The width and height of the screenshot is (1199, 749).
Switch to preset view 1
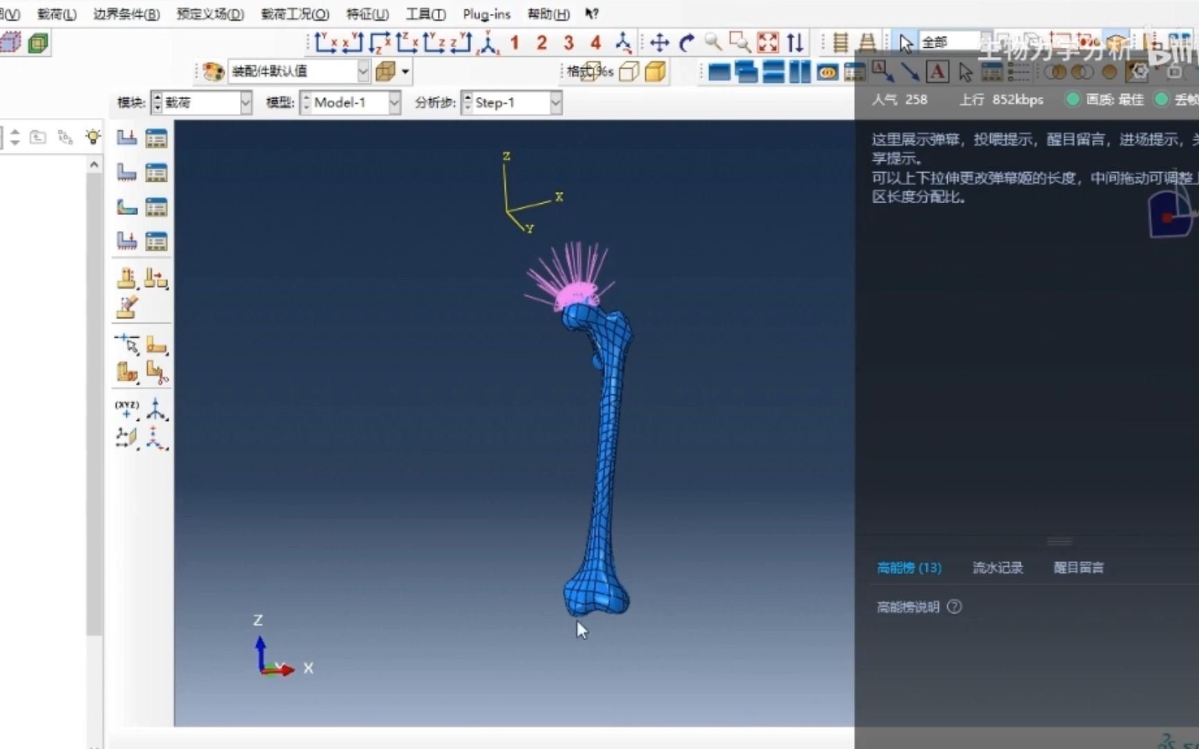(514, 42)
